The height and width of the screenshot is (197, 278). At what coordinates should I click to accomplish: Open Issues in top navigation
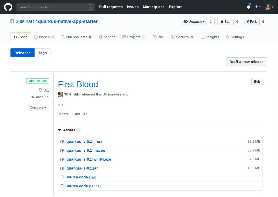point(133,7)
